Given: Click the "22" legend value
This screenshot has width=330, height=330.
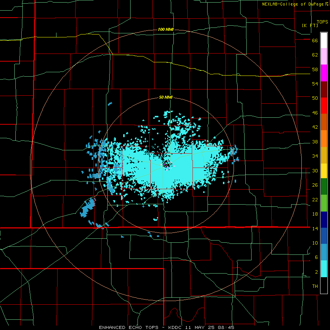Looking at the screenshot, I should point(315,200).
